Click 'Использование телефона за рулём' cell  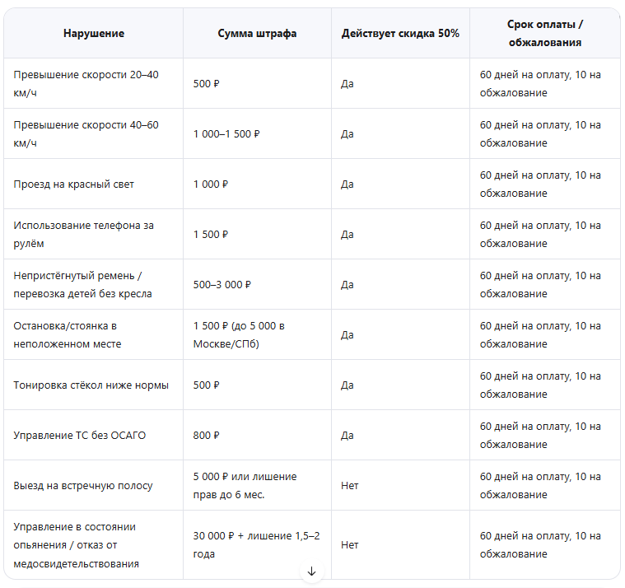(x=94, y=234)
